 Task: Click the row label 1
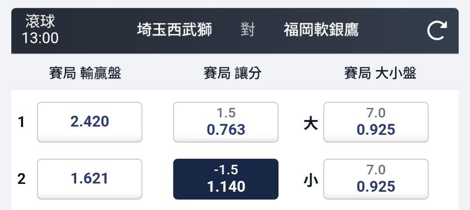(20, 122)
